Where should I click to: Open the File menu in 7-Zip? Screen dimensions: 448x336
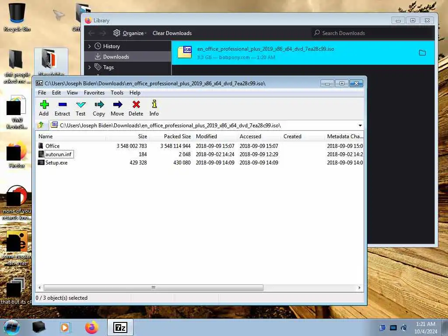click(42, 93)
